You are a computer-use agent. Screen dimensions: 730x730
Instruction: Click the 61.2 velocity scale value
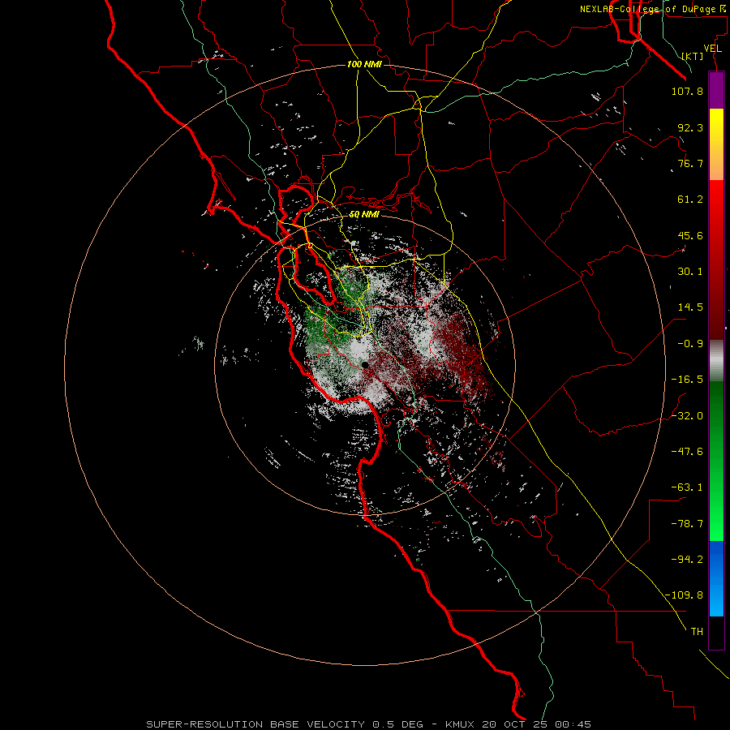point(690,200)
